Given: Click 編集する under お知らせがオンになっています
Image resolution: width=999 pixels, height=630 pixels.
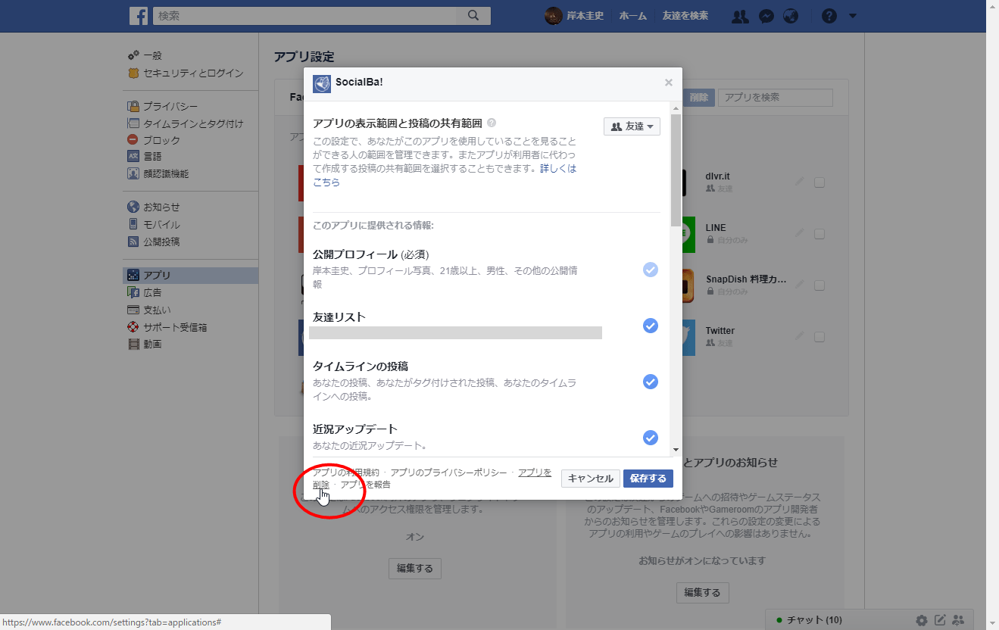Looking at the screenshot, I should pyautogui.click(x=703, y=592).
